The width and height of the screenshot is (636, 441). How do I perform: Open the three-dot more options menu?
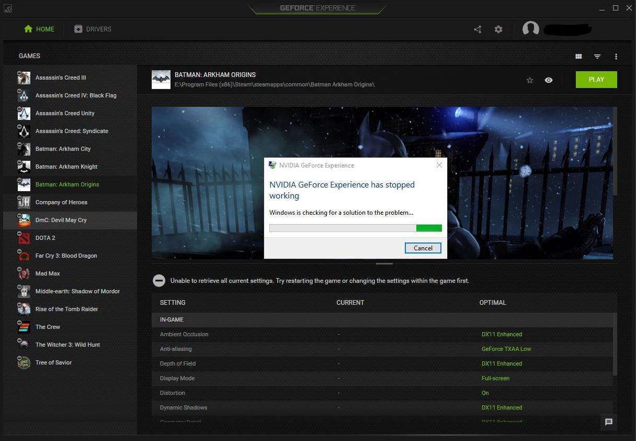click(x=616, y=57)
